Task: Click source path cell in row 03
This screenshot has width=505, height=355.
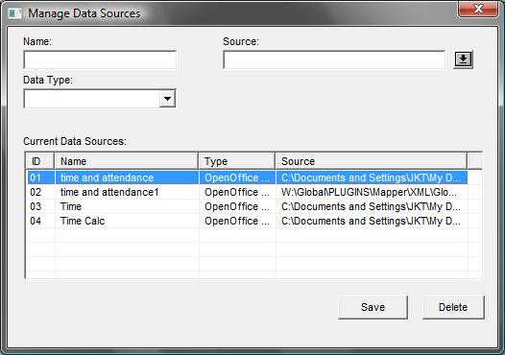Action: 372,206
